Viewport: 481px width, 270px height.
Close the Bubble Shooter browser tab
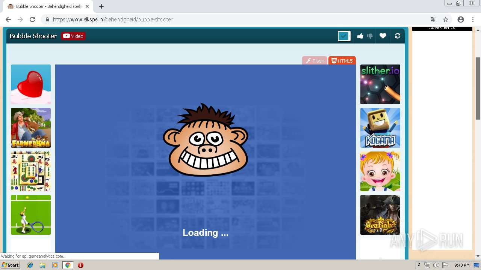88,6
